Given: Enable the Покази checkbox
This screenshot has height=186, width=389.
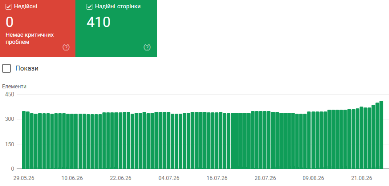Looking at the screenshot, I should coord(6,68).
